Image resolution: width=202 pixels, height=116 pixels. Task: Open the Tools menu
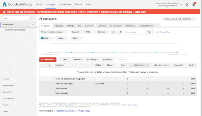point(88,4)
